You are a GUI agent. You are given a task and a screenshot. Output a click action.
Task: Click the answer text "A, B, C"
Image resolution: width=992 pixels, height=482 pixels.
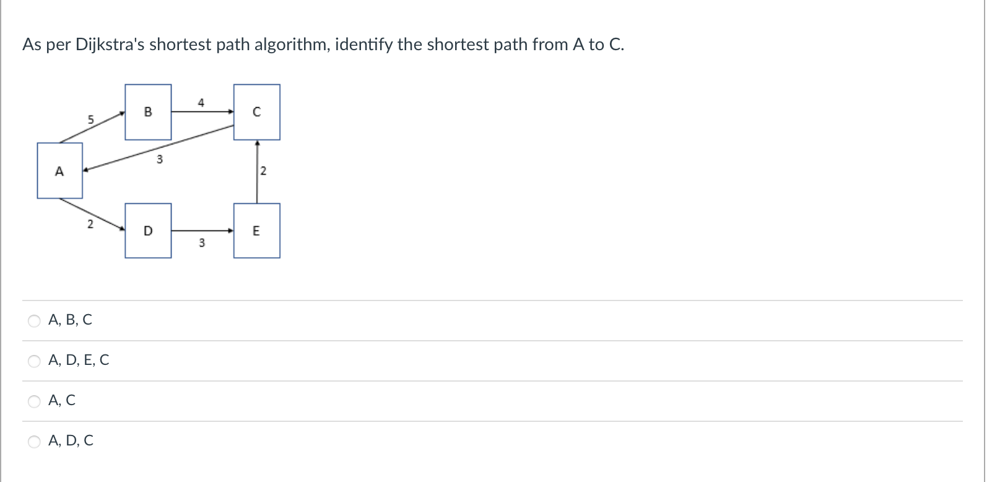click(x=70, y=320)
